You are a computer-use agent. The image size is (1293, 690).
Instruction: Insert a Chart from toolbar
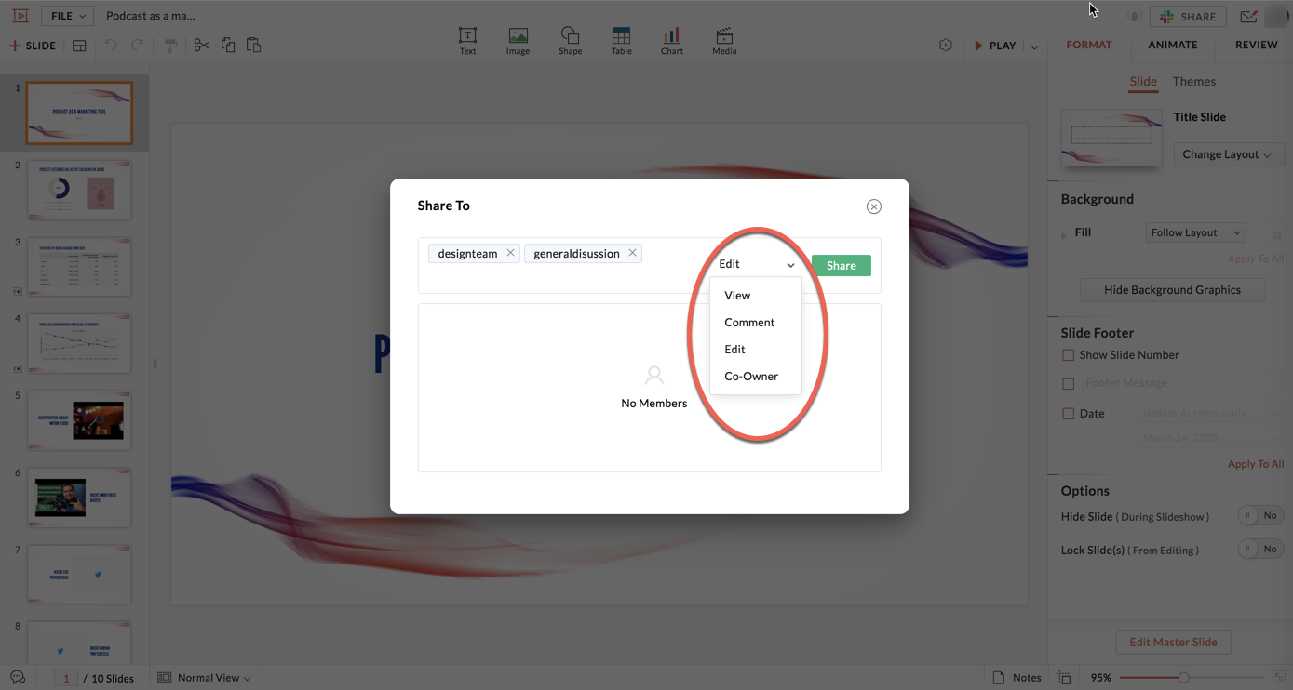pyautogui.click(x=672, y=41)
